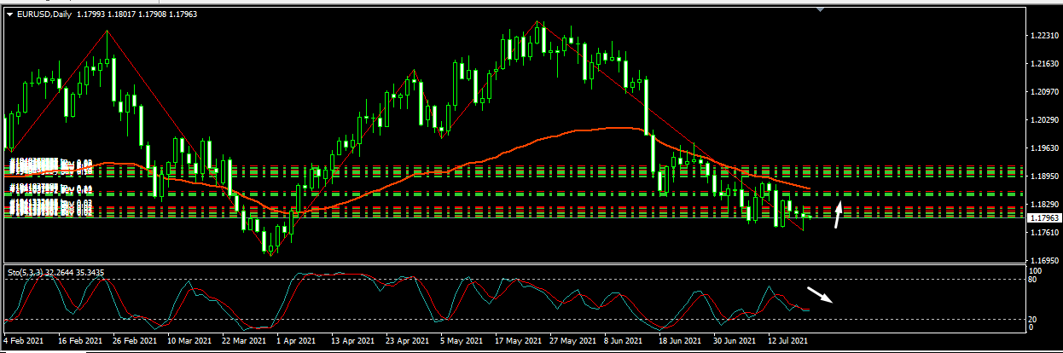
Task: Select the white up arrow on price chart
Action: pos(839,214)
